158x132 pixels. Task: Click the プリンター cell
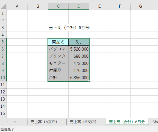[x=58, y=56]
